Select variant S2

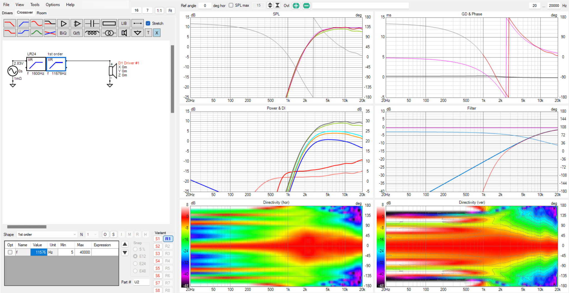point(158,246)
